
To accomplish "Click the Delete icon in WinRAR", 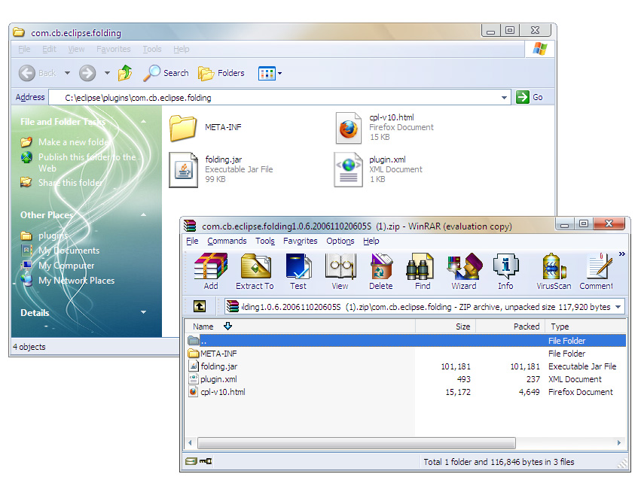I will coord(381,271).
